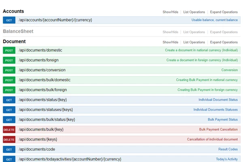Viewport: 243px width, 162px height.
Task: Click GET badge for /api/documents/bulk/status/{key}
Action: coord(9,120)
